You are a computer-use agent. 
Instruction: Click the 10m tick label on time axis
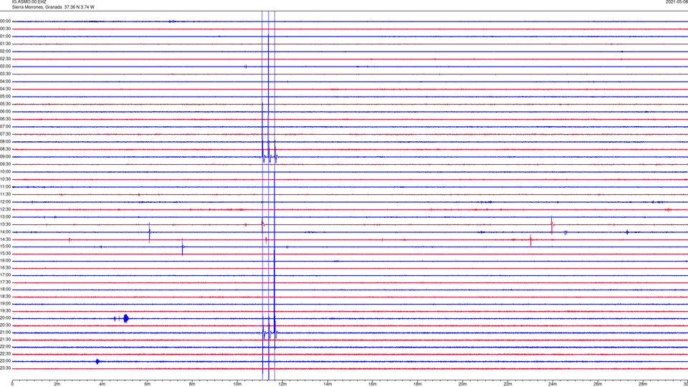click(237, 384)
